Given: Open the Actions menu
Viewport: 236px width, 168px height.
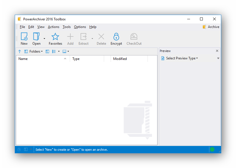Looking at the screenshot, I should (x=54, y=27).
